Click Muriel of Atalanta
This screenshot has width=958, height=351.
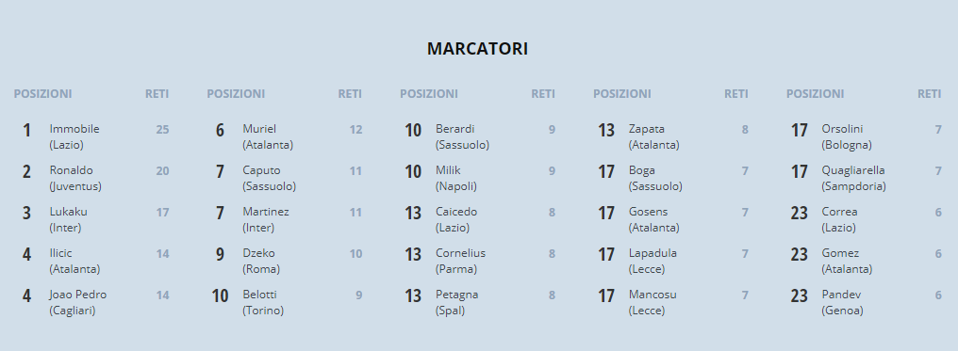(285, 136)
